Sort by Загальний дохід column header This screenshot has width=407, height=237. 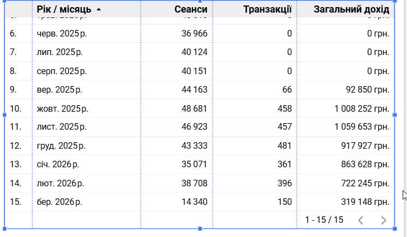(x=351, y=10)
